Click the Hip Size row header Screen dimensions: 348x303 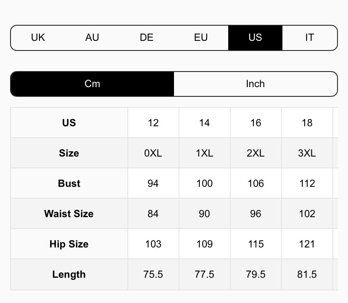(69, 244)
